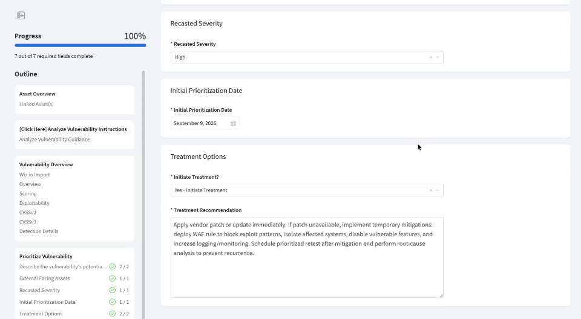Viewport: 581px width, 319px height.
Task: Click the Outline panel heading
Action: (x=26, y=74)
